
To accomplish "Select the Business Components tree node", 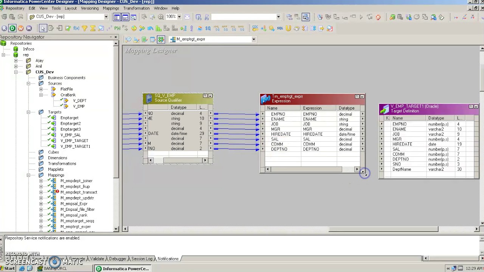I will pos(67,78).
